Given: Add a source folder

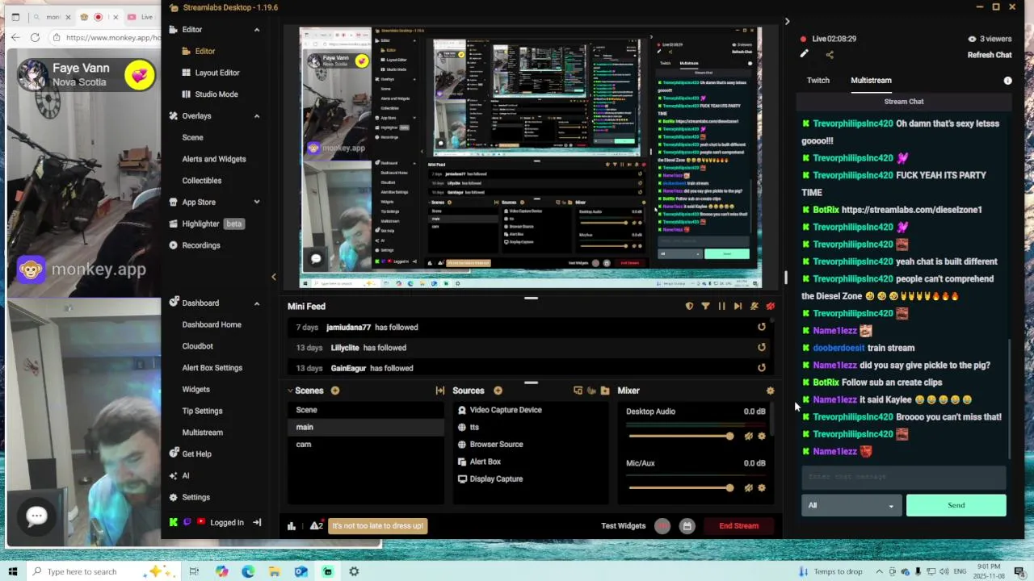Looking at the screenshot, I should point(605,391).
